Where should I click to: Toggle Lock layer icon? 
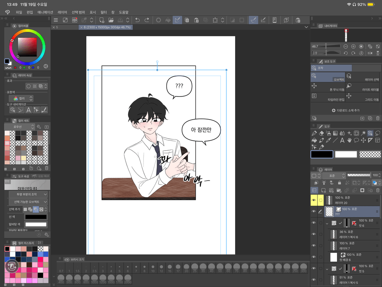pos(339,183)
